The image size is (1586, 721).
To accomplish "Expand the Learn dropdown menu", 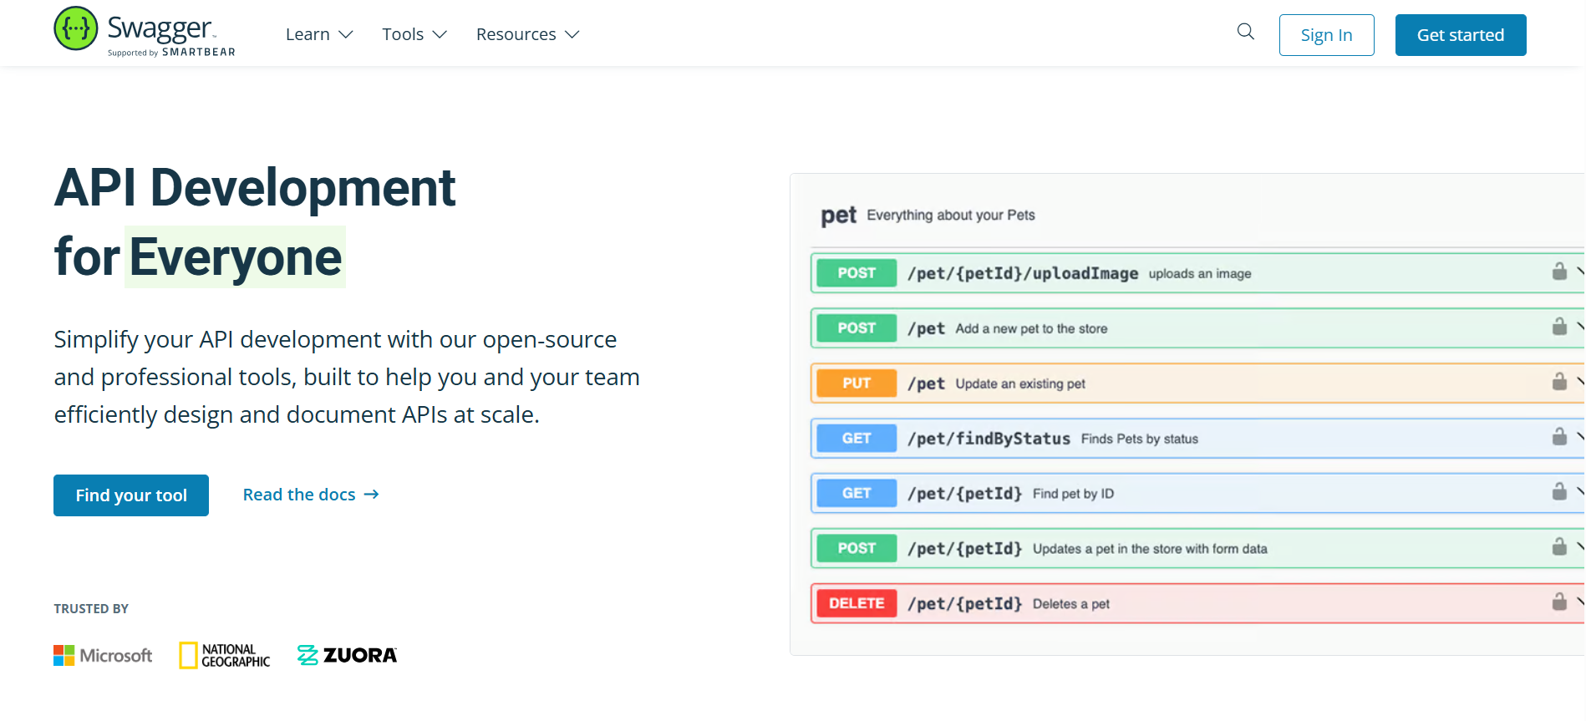I will (319, 34).
